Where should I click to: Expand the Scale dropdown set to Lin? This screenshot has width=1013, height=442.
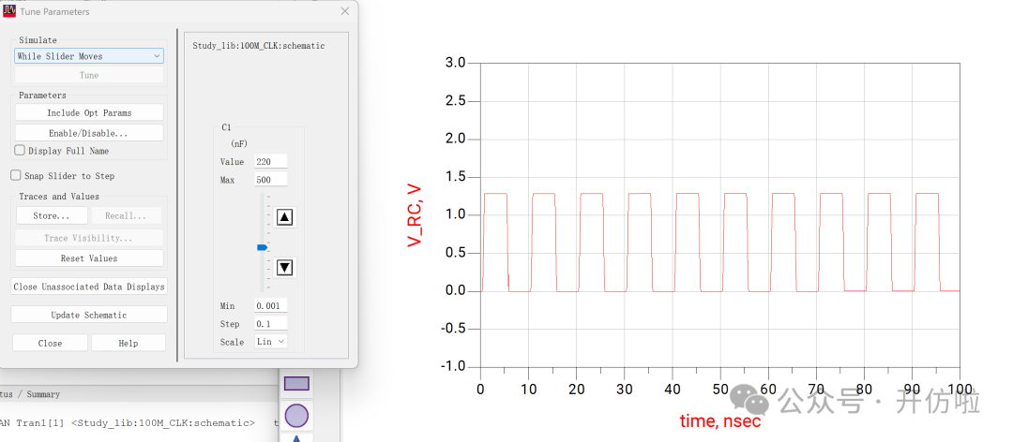tap(270, 342)
